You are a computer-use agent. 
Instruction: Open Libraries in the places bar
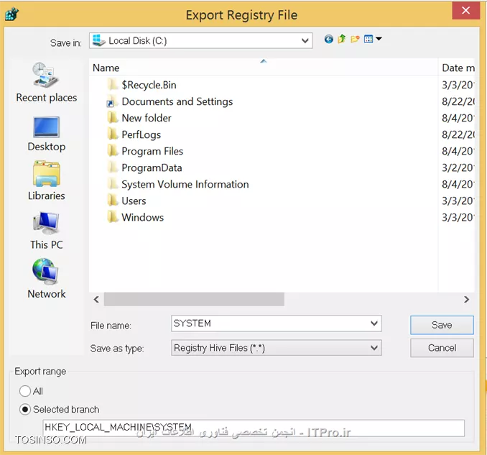(46, 180)
